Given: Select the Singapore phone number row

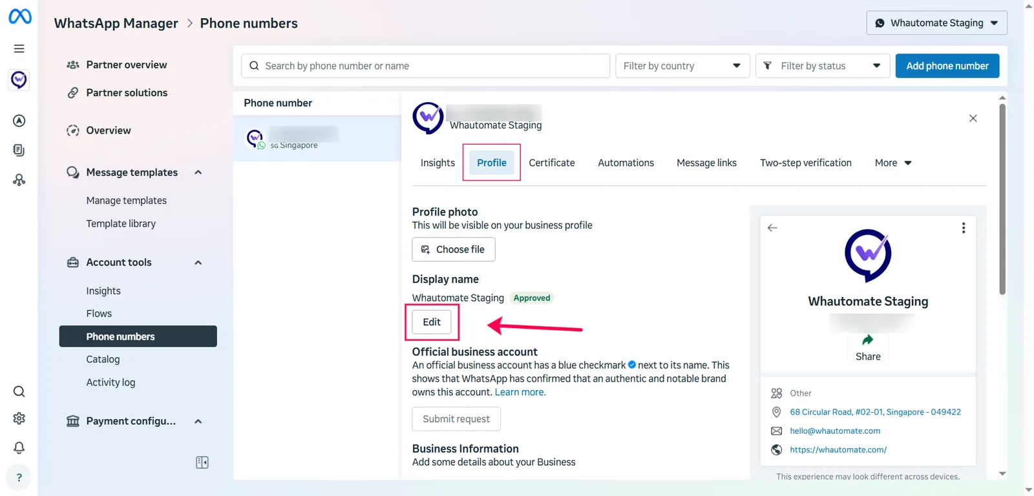Looking at the screenshot, I should coord(317,138).
